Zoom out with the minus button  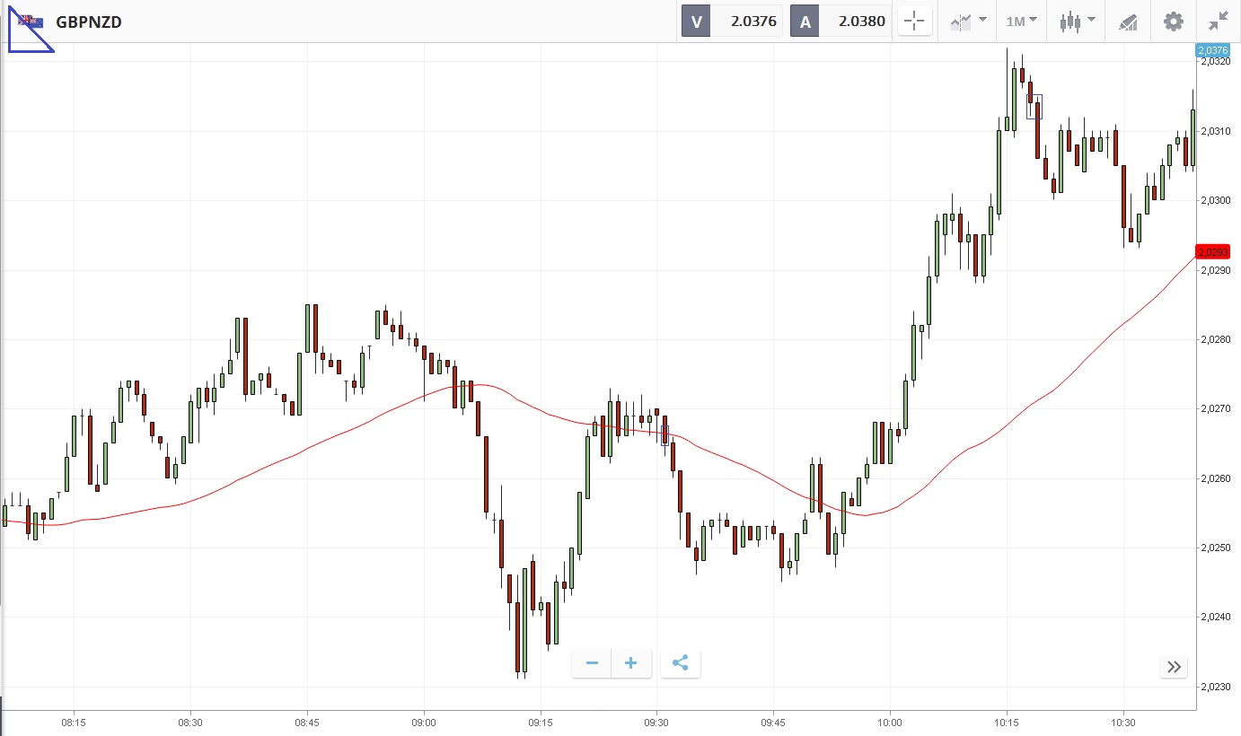[592, 663]
